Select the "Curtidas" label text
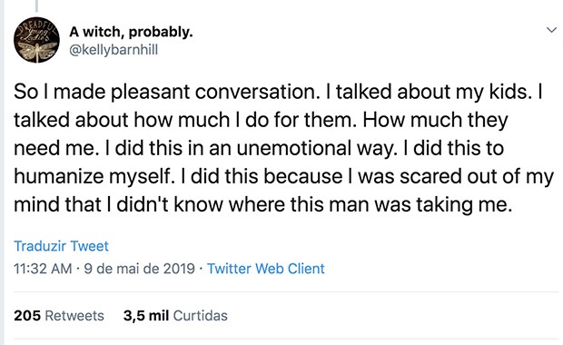Viewport: 563px width, 345px height. pyautogui.click(x=201, y=316)
